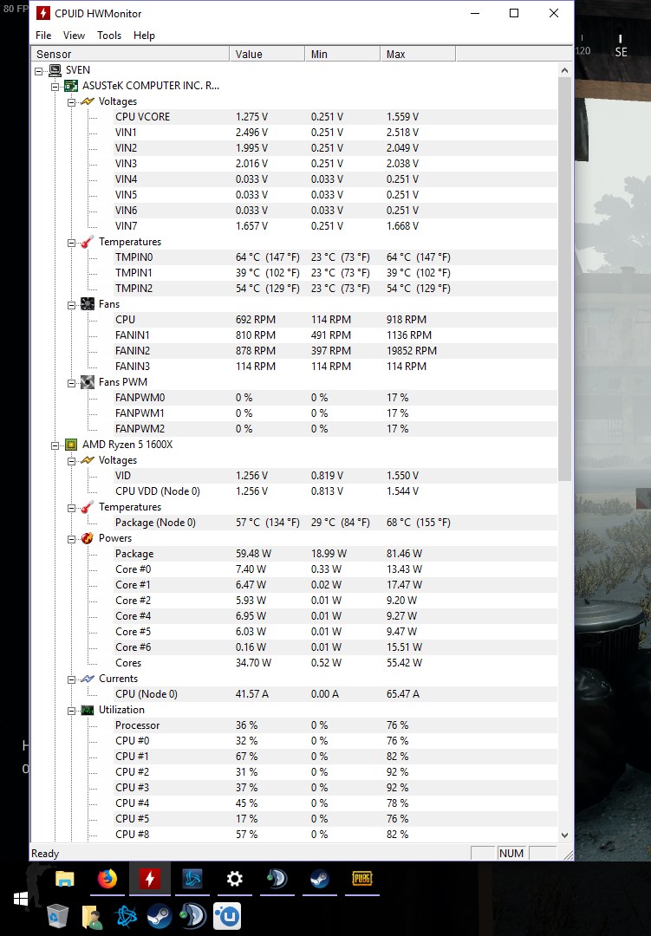
Task: Collapse the Currents group
Action: pos(71,679)
